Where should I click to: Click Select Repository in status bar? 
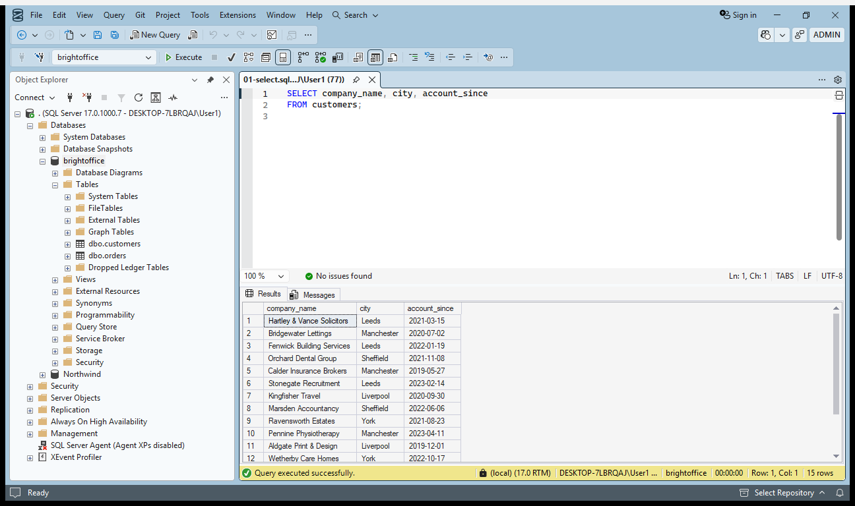(782, 493)
